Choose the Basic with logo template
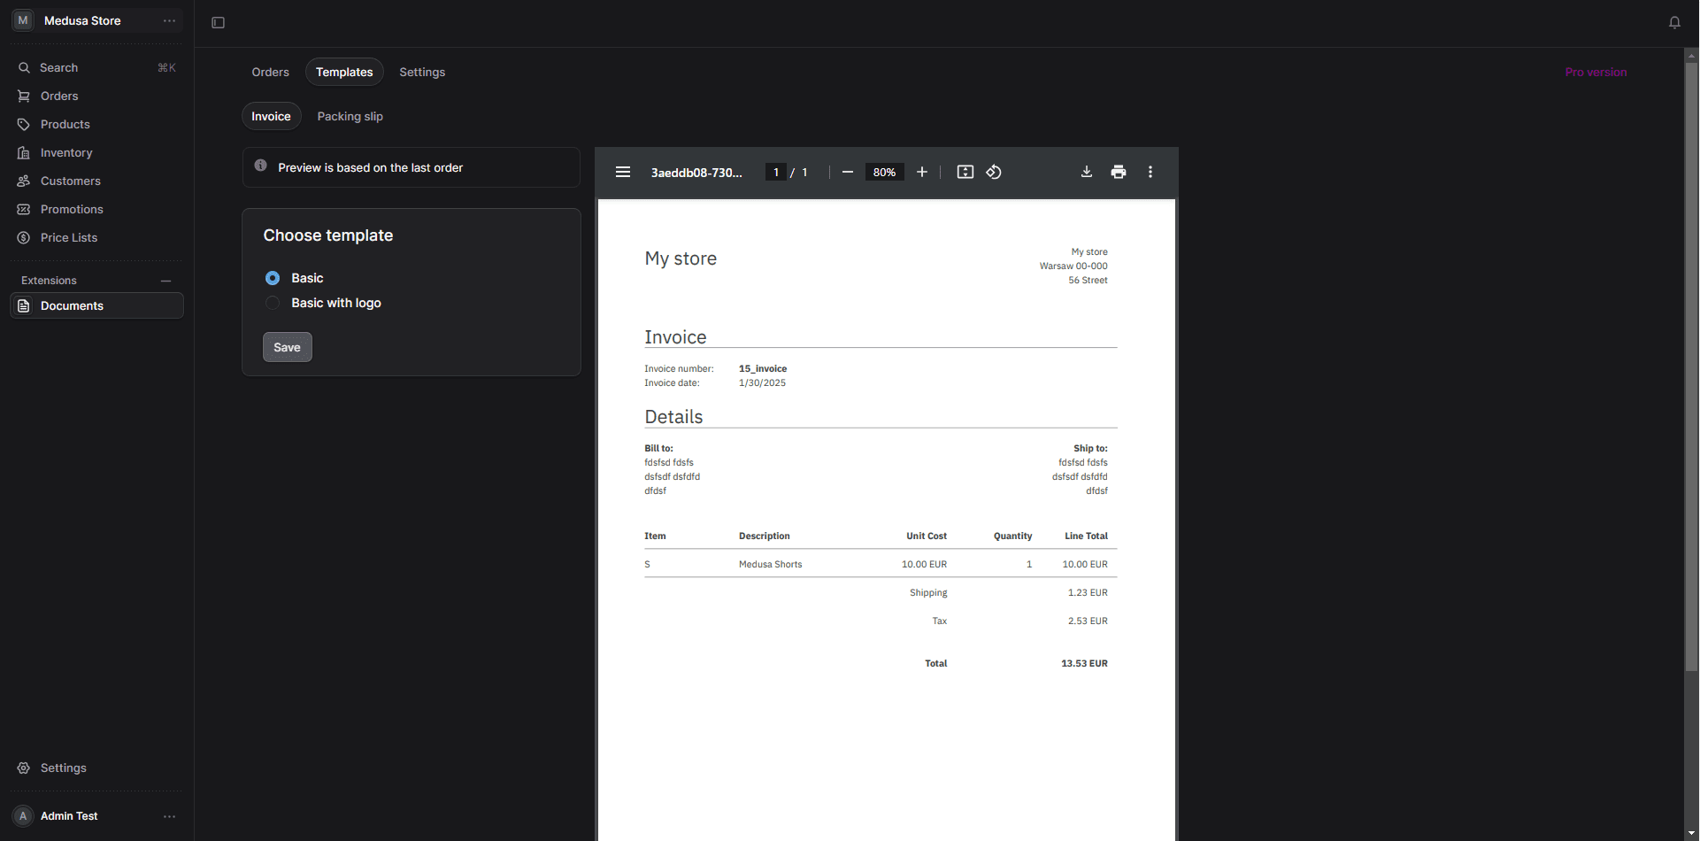Viewport: 1700px width, 841px height. pos(273,303)
